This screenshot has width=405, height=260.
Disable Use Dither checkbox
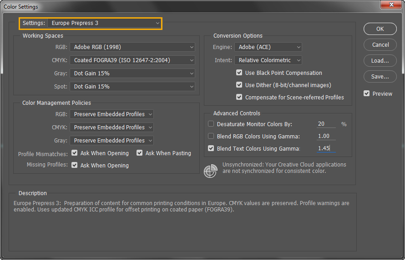point(239,85)
